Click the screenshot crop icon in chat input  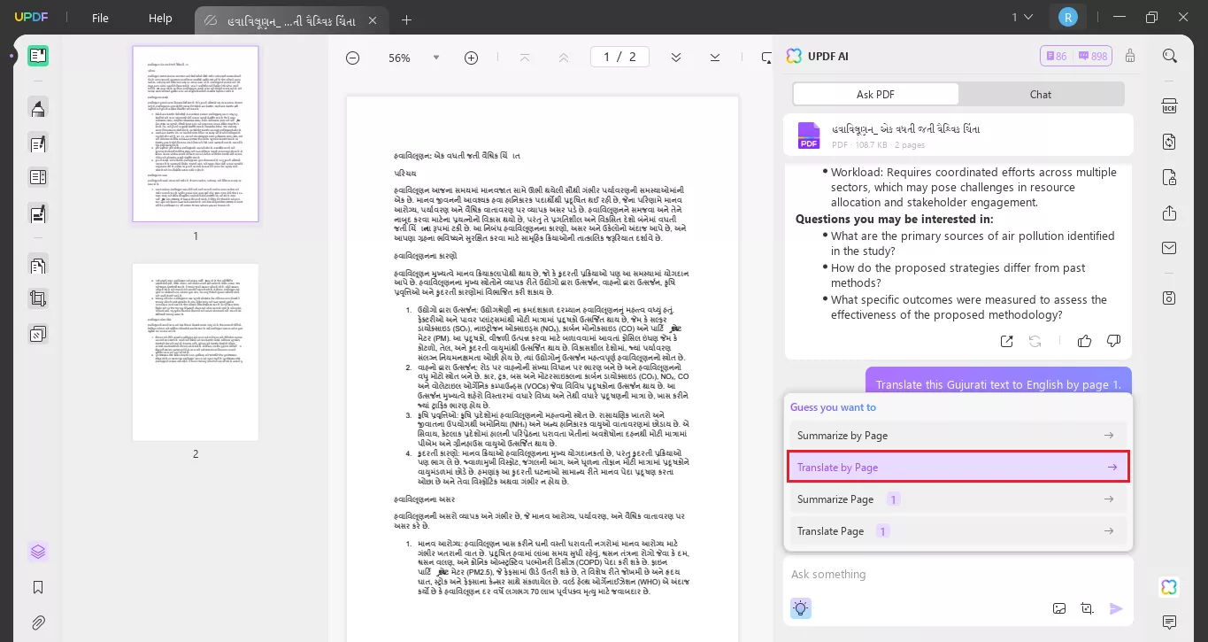tap(1087, 608)
